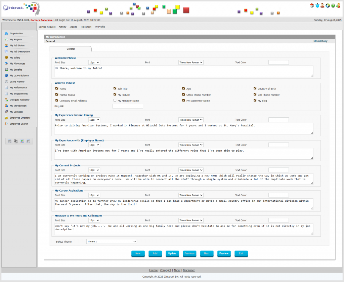The image size is (344, 282).
Task: Click inside My Career Aspirations text area
Action: [x=184, y=204]
